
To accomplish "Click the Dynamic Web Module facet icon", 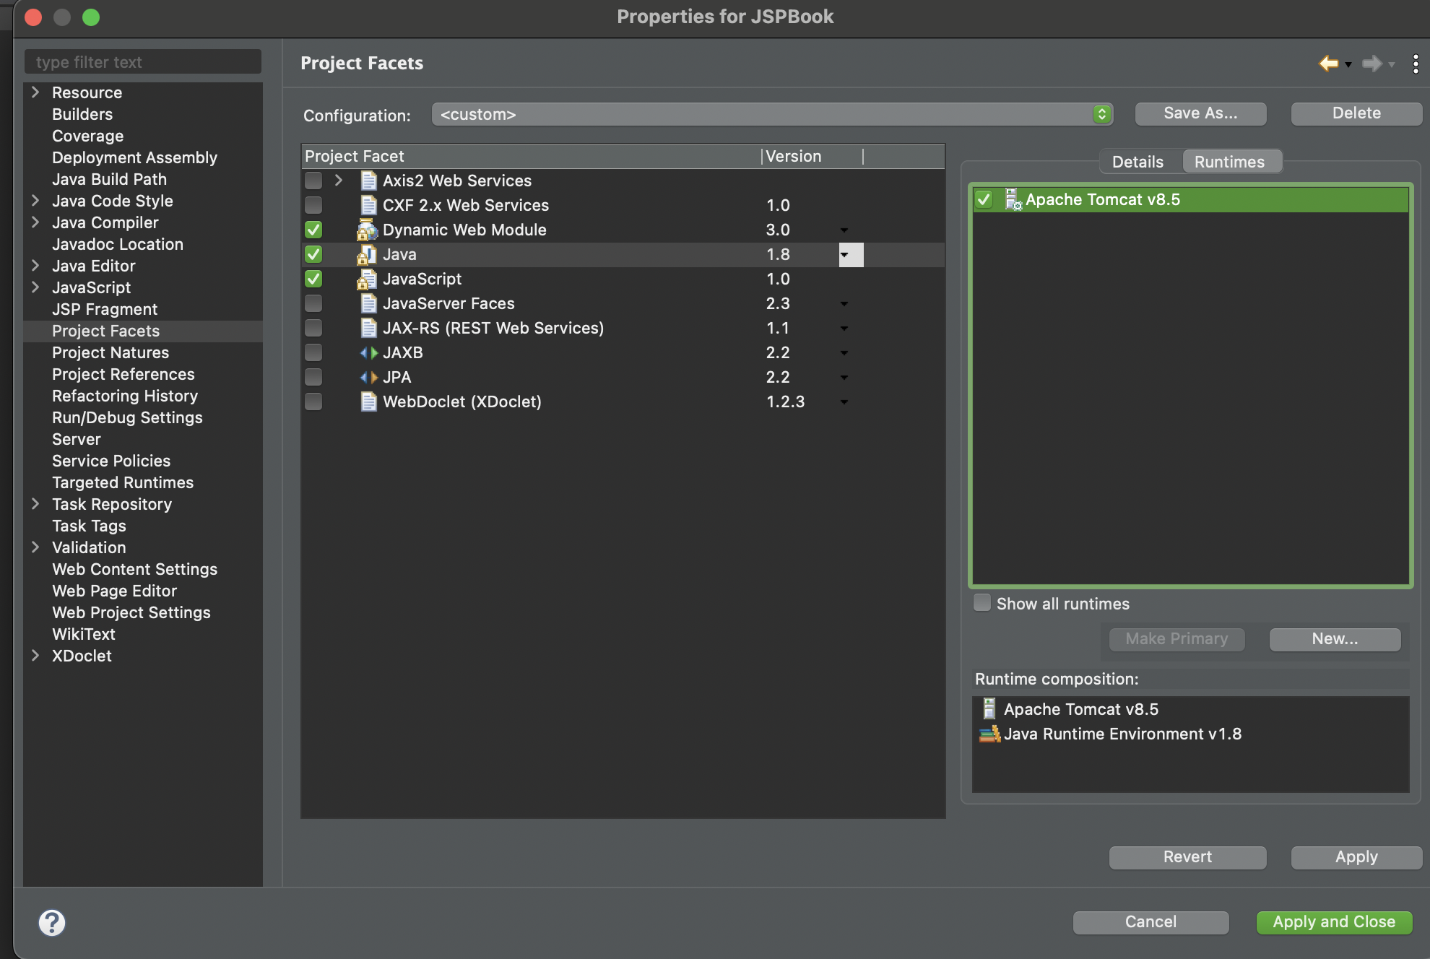I will [367, 230].
